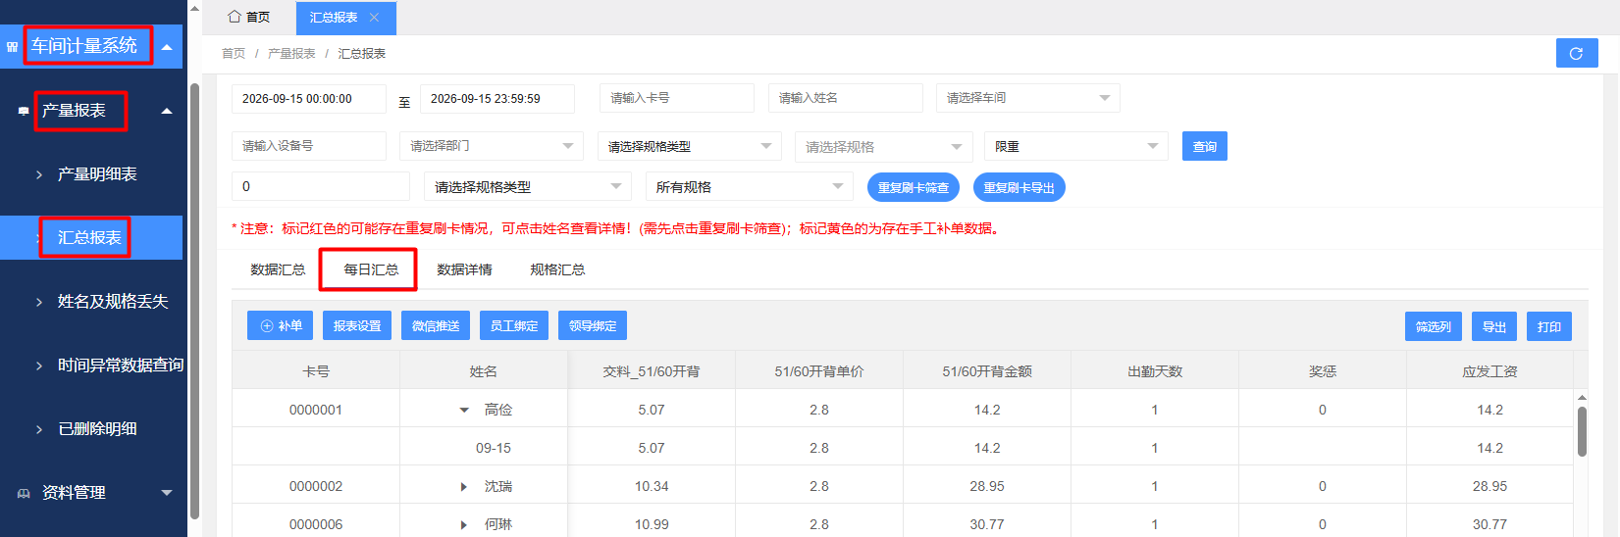This screenshot has width=1620, height=537.
Task: Open the 请选择车间 dropdown
Action: point(1027,98)
